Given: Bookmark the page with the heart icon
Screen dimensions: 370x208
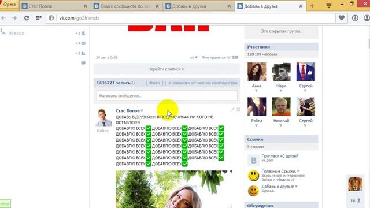Looking at the screenshot, I should tap(342, 18).
